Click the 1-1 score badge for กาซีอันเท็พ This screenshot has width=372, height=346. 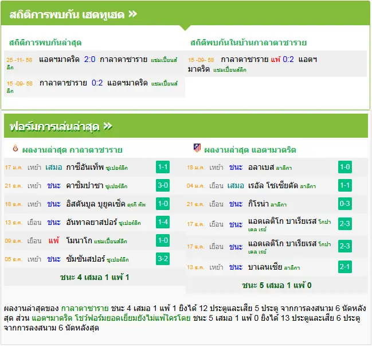pos(163,167)
